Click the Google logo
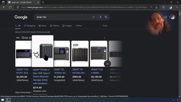Viewport: 181px width, 102px height. (21, 17)
